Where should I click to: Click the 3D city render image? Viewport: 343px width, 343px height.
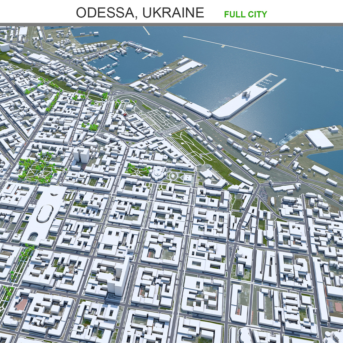(x=171, y=185)
